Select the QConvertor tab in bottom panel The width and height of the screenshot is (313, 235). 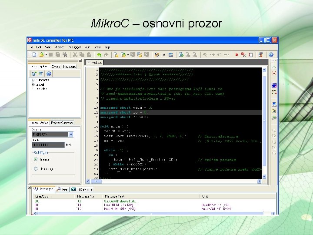pos(82,189)
